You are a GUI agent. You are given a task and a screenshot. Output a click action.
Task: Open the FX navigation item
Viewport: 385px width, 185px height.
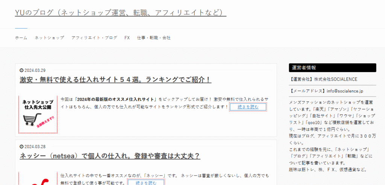click(x=127, y=38)
